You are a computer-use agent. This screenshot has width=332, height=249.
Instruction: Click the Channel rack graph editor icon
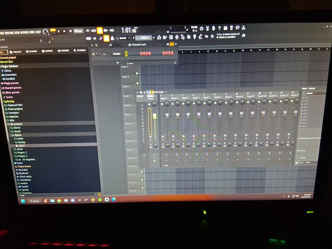coord(168,44)
